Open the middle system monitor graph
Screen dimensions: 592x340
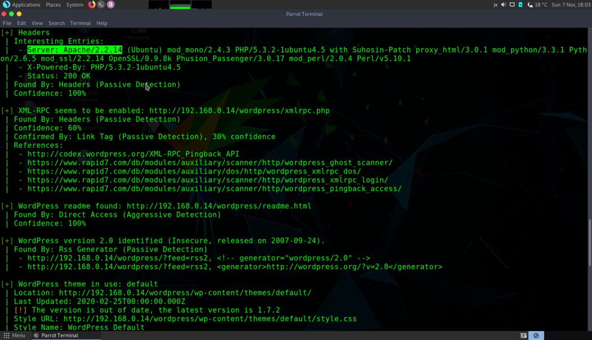coord(180,5)
